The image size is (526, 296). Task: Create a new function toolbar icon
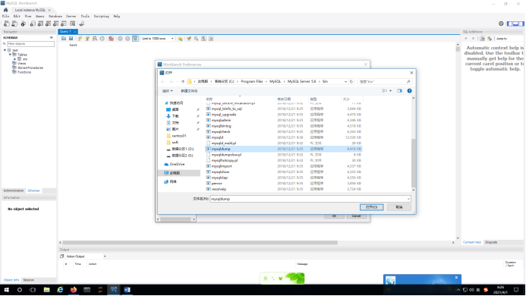point(64,24)
